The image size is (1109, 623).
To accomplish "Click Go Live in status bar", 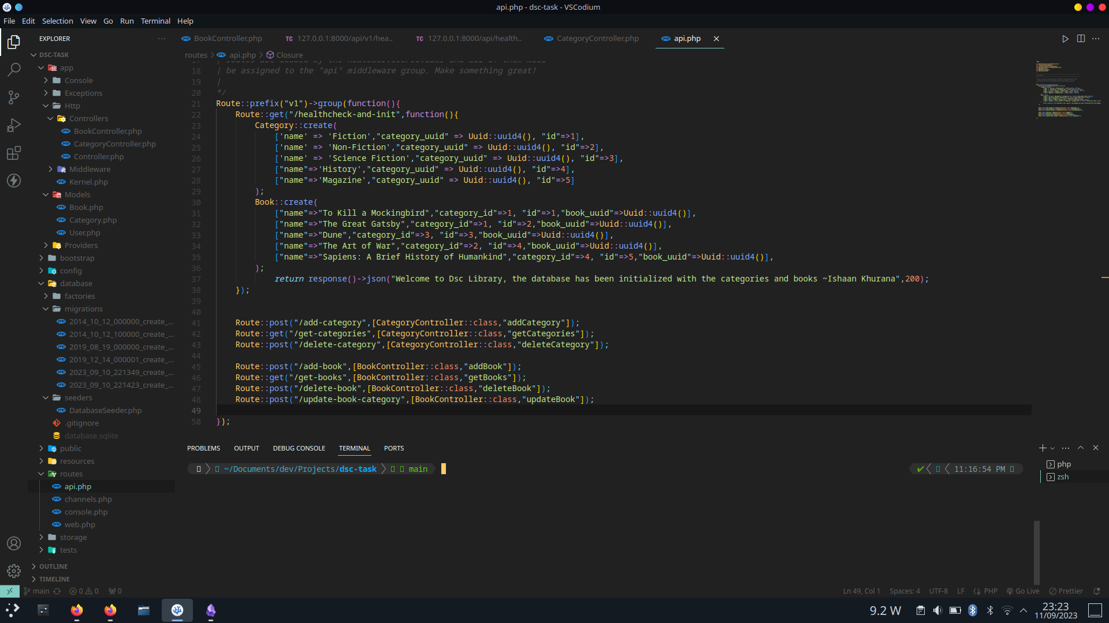I will pyautogui.click(x=1023, y=591).
